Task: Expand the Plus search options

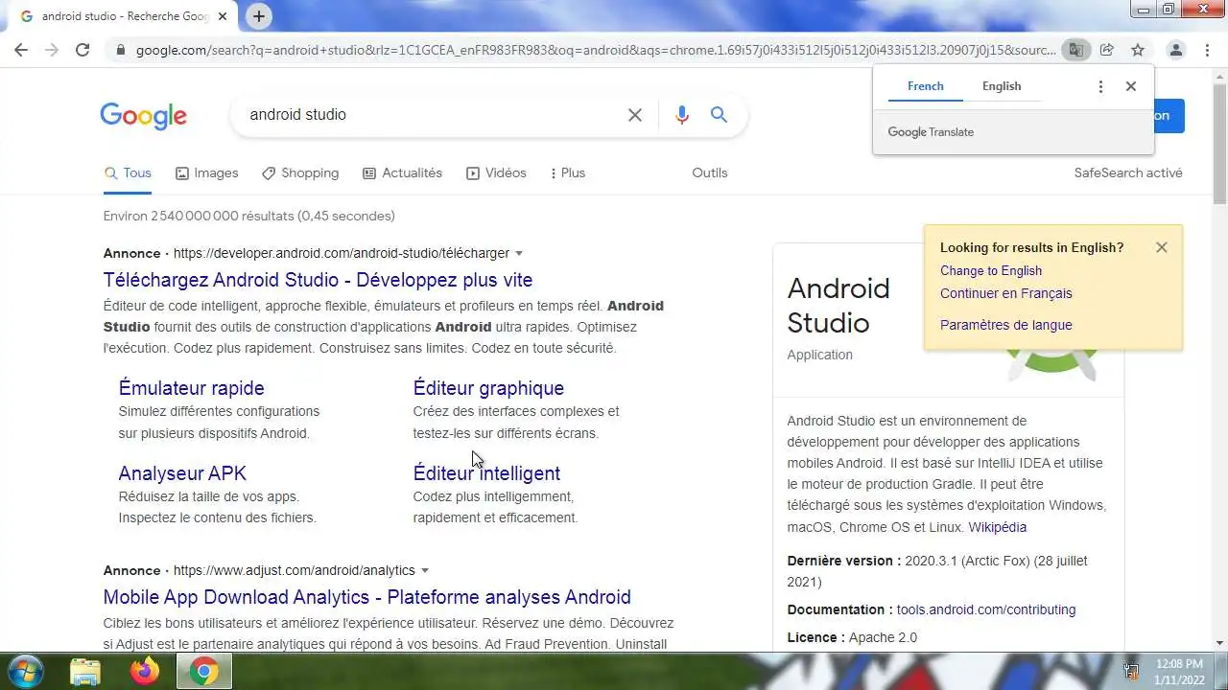Action: [x=567, y=173]
